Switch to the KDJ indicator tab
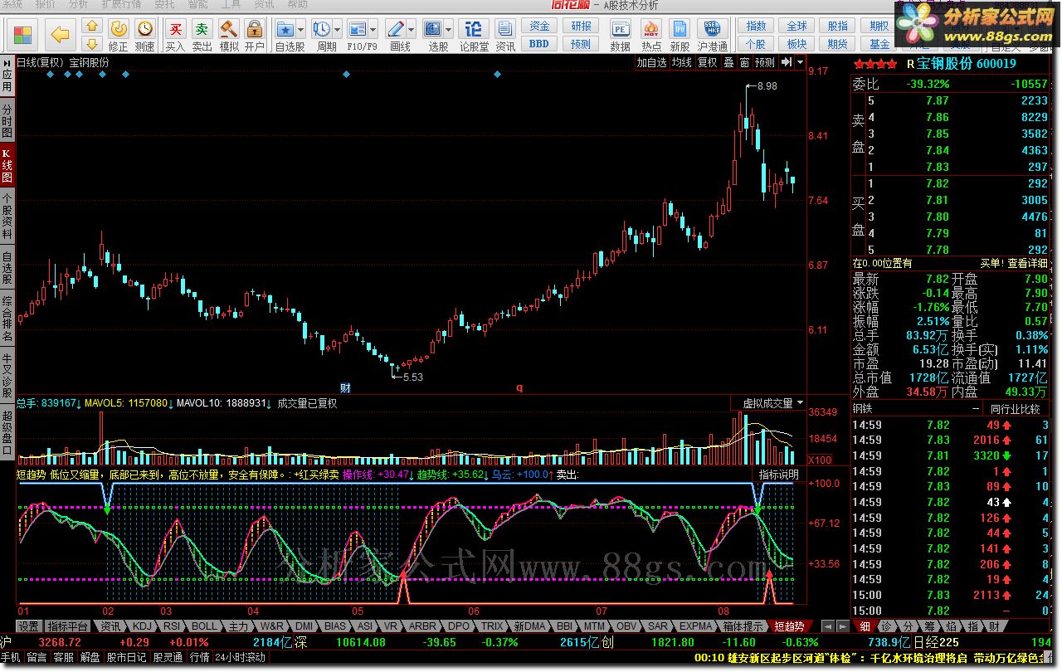The image size is (1062, 672). tap(142, 626)
